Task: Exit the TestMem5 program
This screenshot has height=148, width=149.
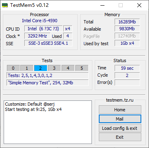Action: pos(120,137)
